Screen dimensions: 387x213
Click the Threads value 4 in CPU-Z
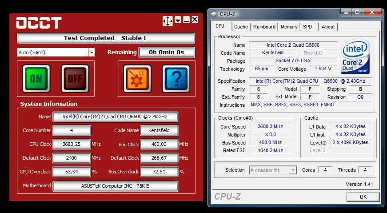[x=365, y=170]
